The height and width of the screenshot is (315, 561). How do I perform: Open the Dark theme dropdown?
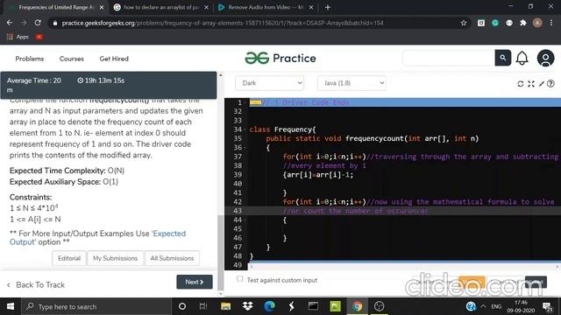(269, 83)
